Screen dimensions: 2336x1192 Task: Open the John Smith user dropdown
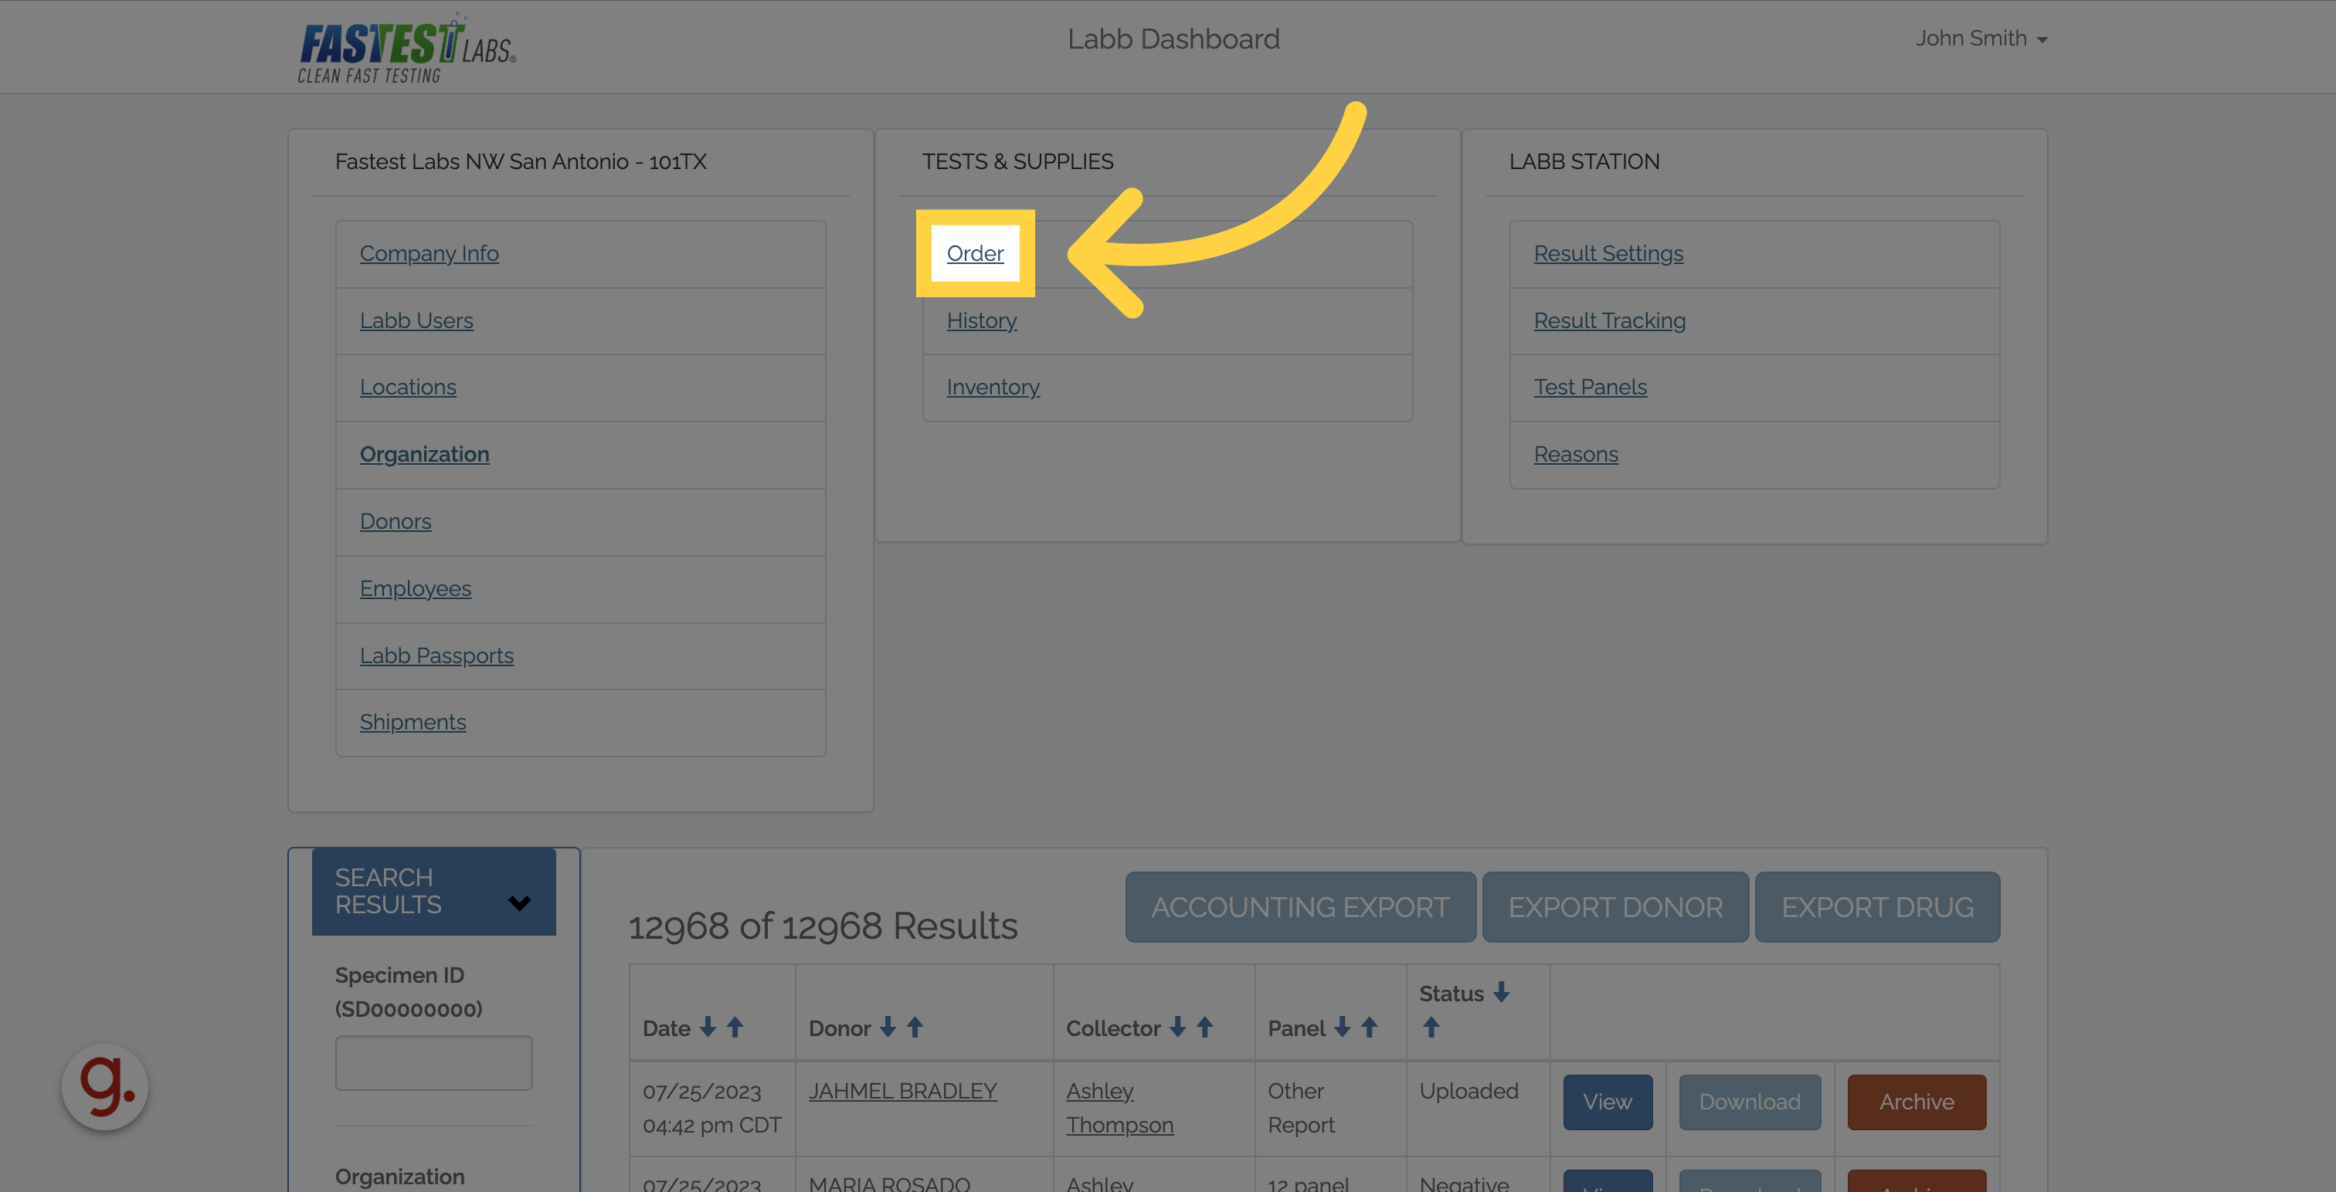[1981, 39]
